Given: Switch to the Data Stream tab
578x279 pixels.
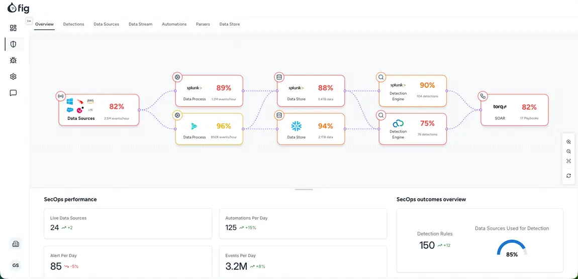Looking at the screenshot, I should (x=140, y=24).
